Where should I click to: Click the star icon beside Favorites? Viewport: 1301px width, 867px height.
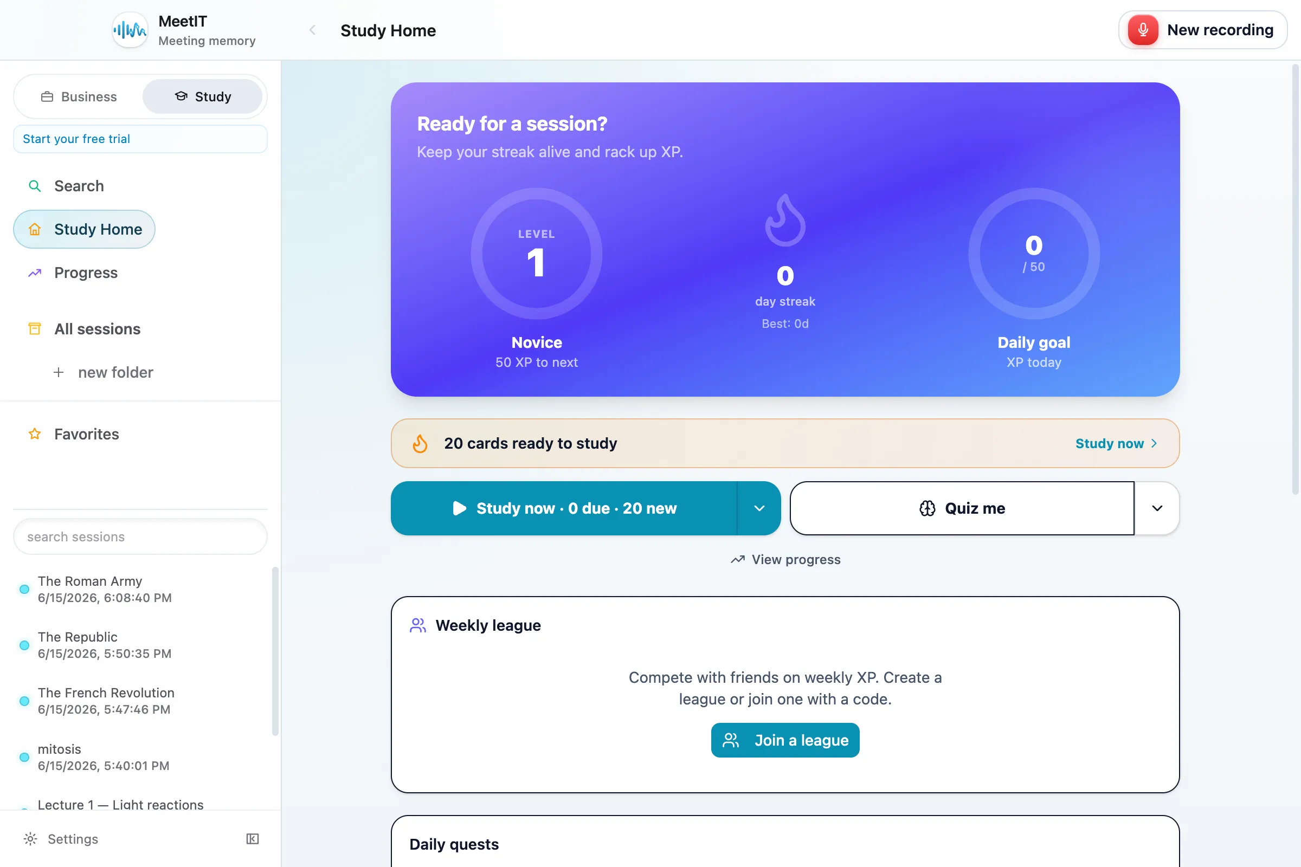click(34, 434)
